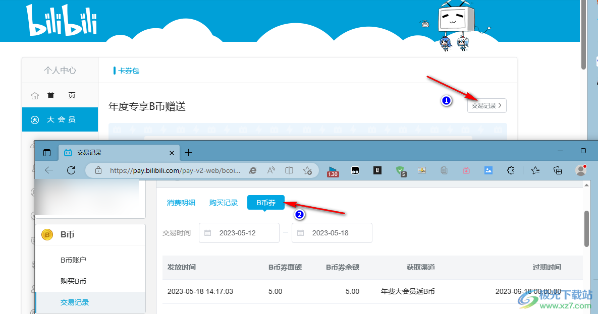
Task: Open the Immersive Reader book icon
Action: tap(289, 170)
